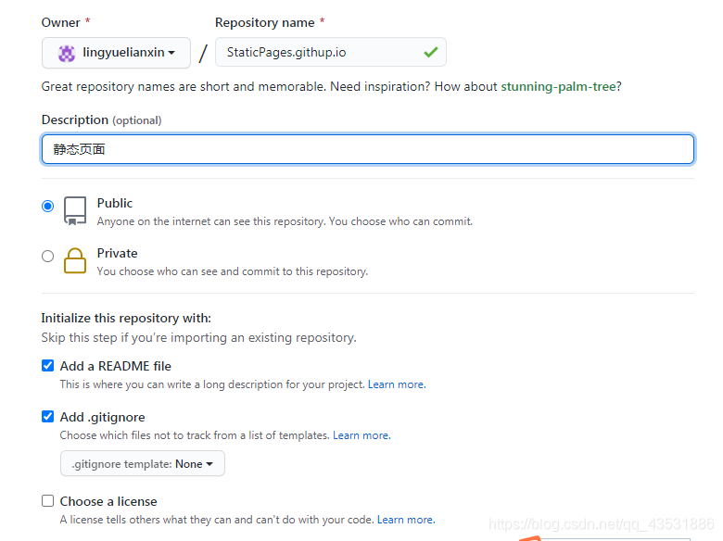This screenshot has height=541, width=723.
Task: Click the 'Add .gitignore' label
Action: pos(102,418)
